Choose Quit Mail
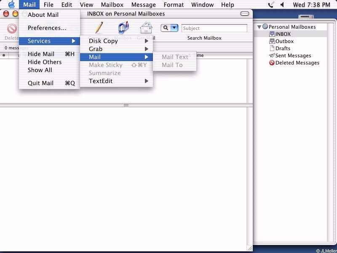The height and width of the screenshot is (253, 337). click(49, 83)
